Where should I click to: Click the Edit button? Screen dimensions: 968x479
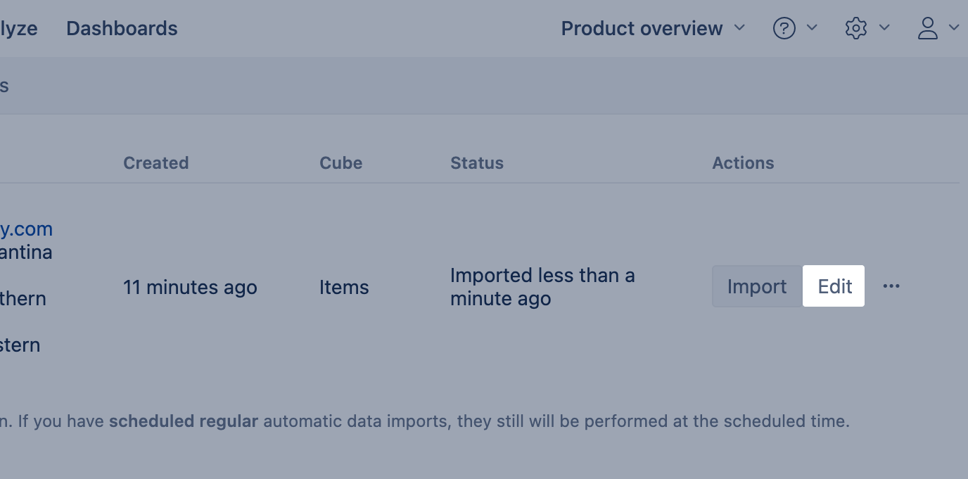[834, 286]
